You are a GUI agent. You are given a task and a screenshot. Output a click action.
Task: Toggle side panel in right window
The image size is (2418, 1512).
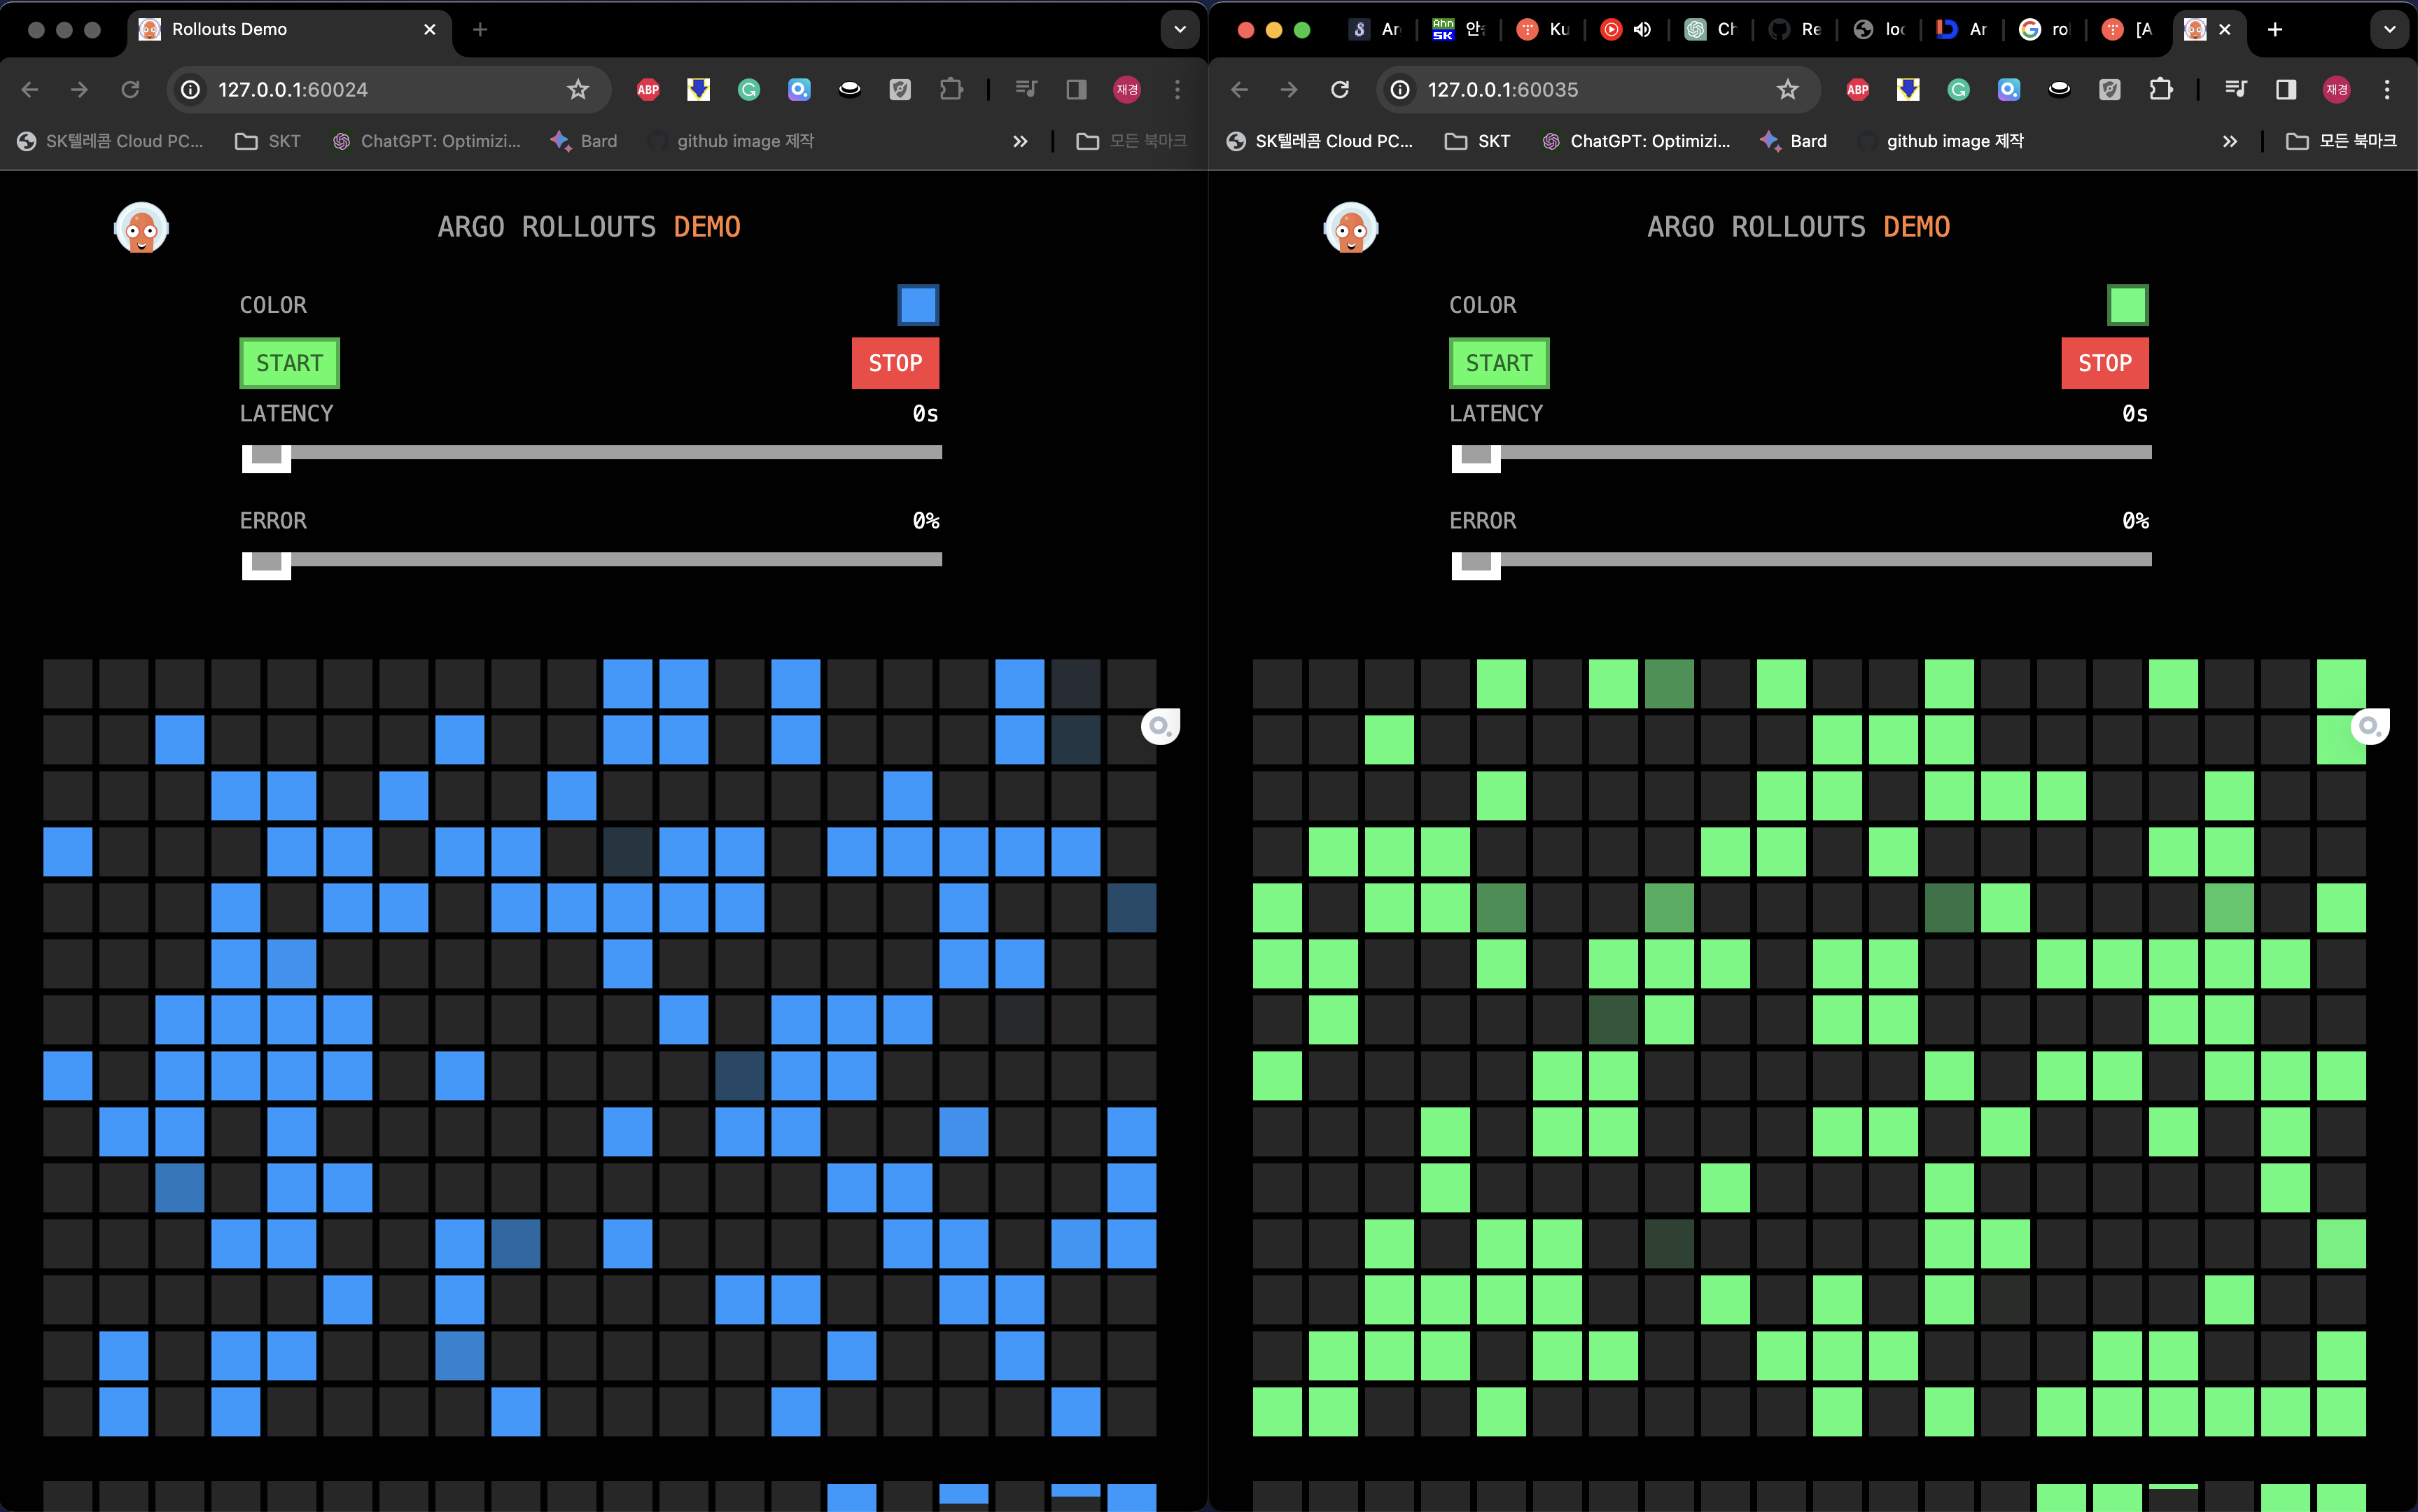(2286, 90)
